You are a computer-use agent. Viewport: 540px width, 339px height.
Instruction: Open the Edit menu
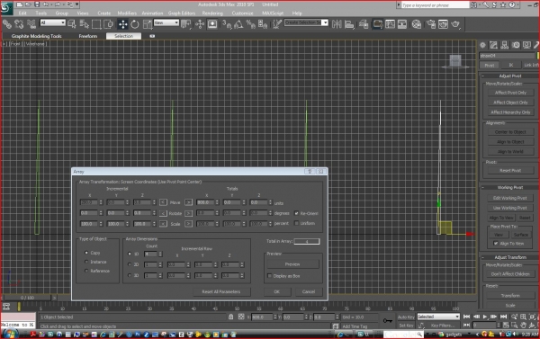(x=22, y=13)
